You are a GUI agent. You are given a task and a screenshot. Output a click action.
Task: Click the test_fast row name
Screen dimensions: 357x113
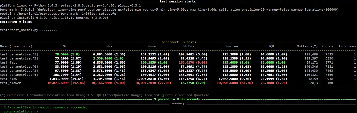[x=9, y=62]
